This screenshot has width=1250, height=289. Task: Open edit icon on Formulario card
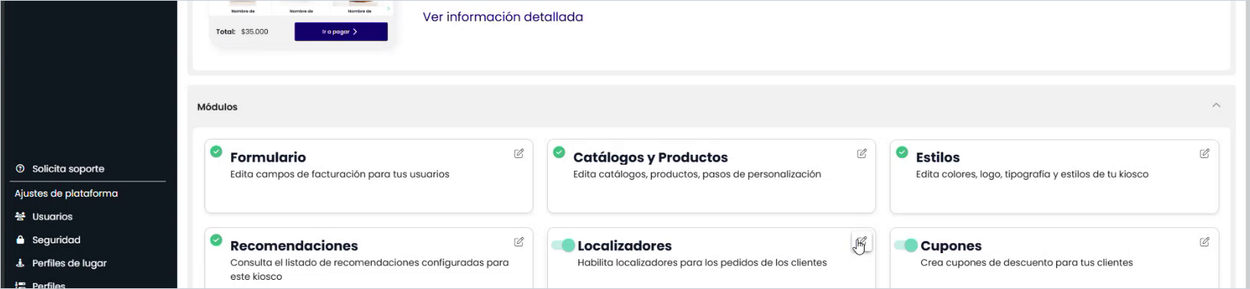click(519, 153)
